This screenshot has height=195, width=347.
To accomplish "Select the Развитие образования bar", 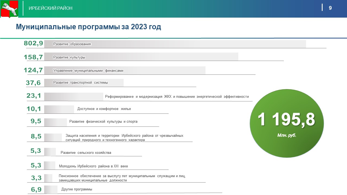I will pyautogui.click(x=175, y=44).
